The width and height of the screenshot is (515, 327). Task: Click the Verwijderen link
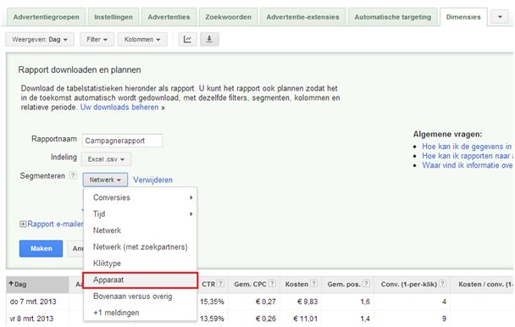(x=152, y=180)
